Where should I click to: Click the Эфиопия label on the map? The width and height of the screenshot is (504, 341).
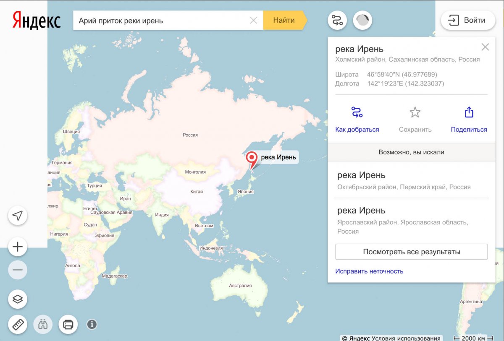point(104,236)
